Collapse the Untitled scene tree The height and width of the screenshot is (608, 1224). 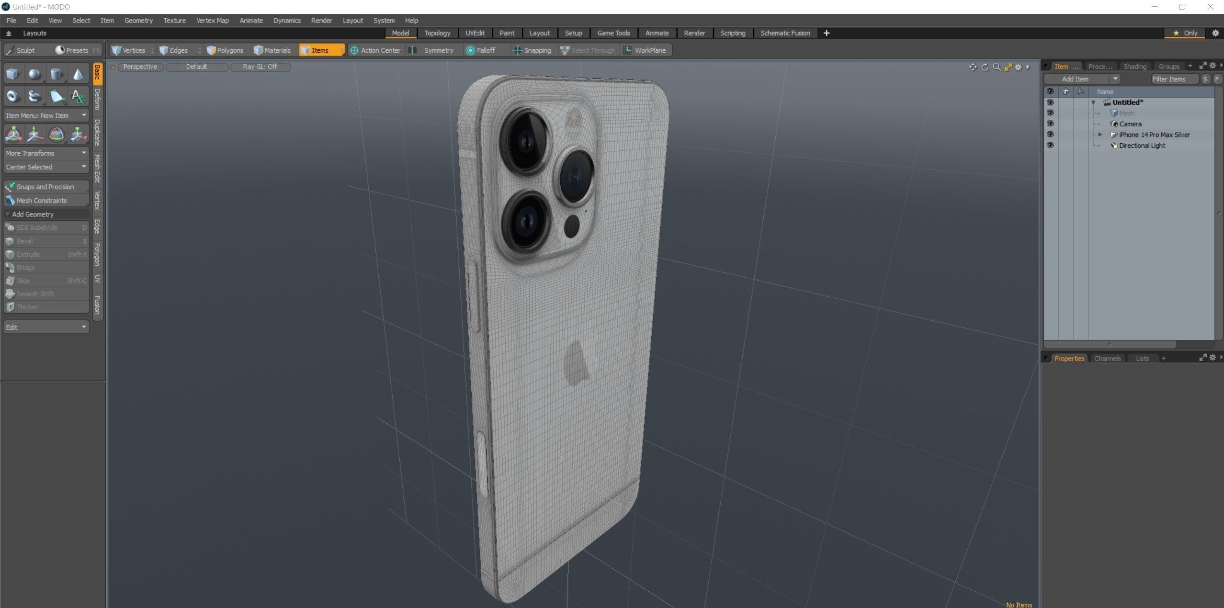click(1093, 102)
